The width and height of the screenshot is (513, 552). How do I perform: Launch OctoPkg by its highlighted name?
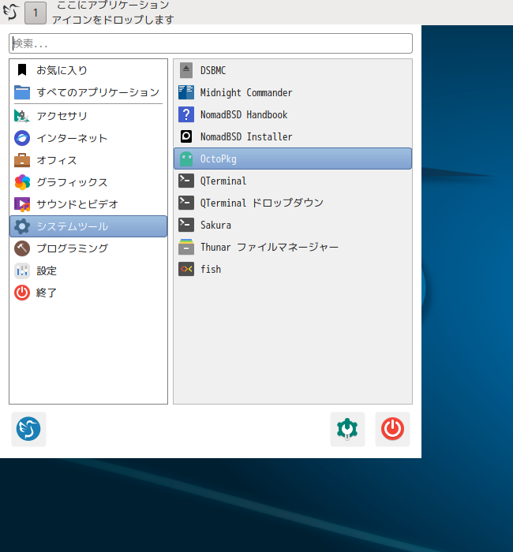click(219, 159)
